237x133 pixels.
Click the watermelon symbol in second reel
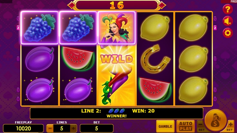(x=78, y=59)
